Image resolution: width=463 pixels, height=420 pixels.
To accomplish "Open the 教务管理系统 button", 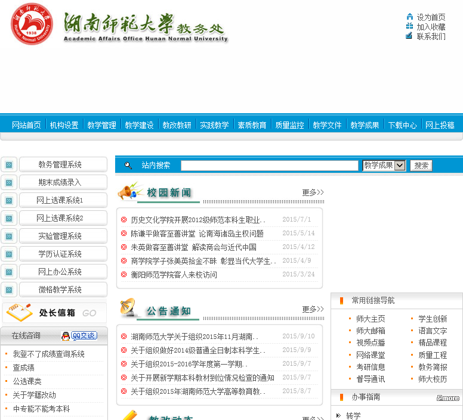I will coord(63,164).
